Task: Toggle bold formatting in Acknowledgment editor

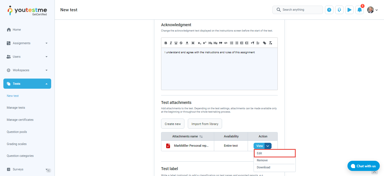Action: click(x=166, y=43)
